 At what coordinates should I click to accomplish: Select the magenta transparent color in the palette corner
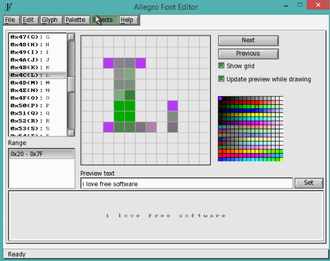tap(220, 98)
